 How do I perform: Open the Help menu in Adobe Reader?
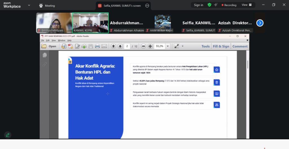[69, 40]
